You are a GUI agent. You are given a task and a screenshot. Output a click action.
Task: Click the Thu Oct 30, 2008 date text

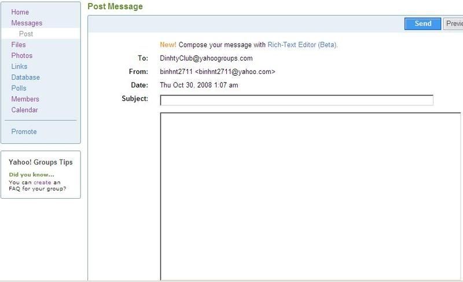199,85
